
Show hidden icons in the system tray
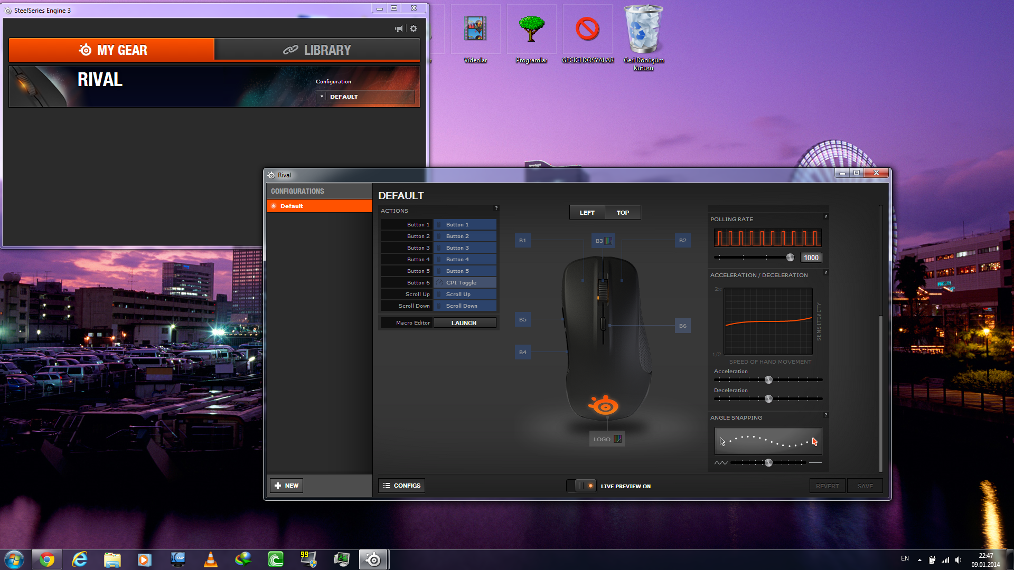coord(919,560)
